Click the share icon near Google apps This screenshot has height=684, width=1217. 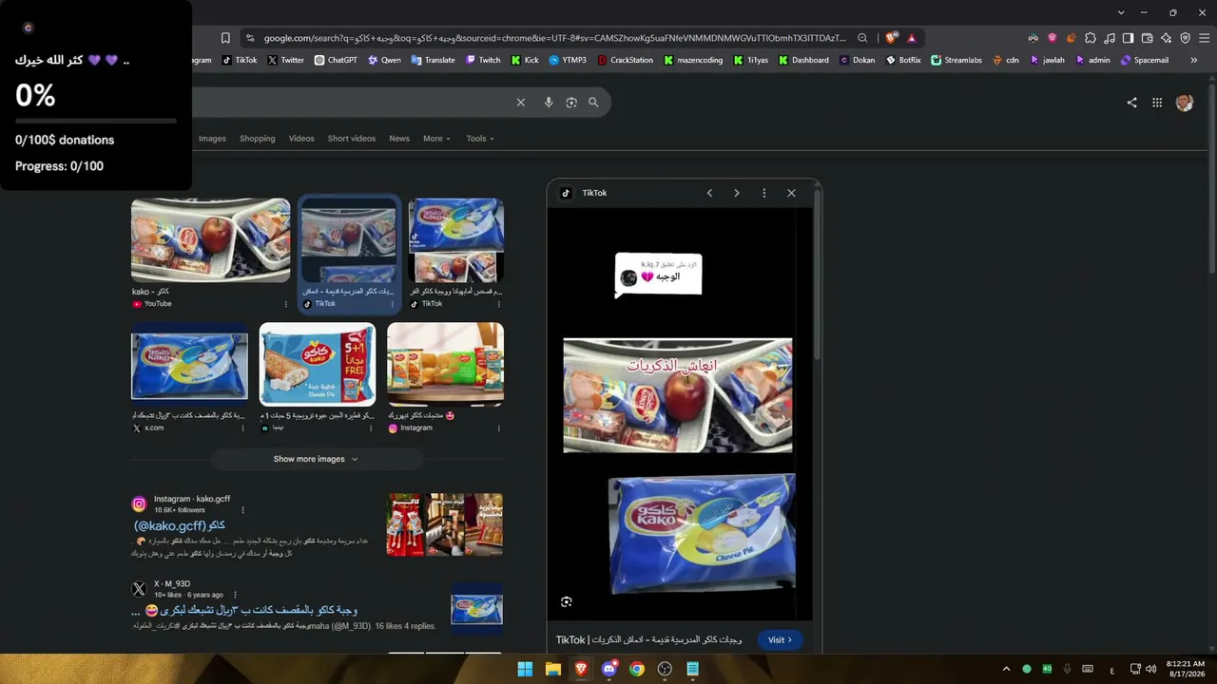point(1131,103)
